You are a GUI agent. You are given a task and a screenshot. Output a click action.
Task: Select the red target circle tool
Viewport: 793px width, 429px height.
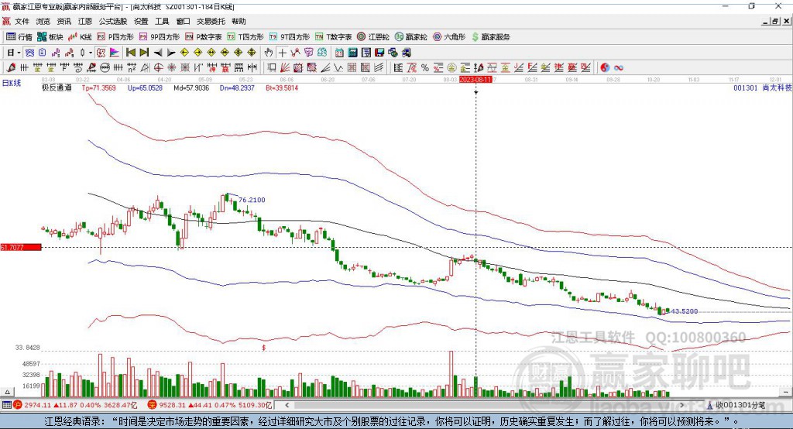tap(158, 68)
